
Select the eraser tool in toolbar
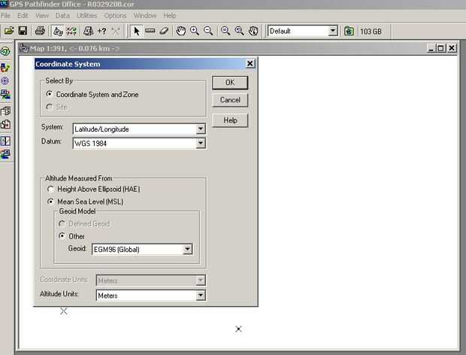164,31
